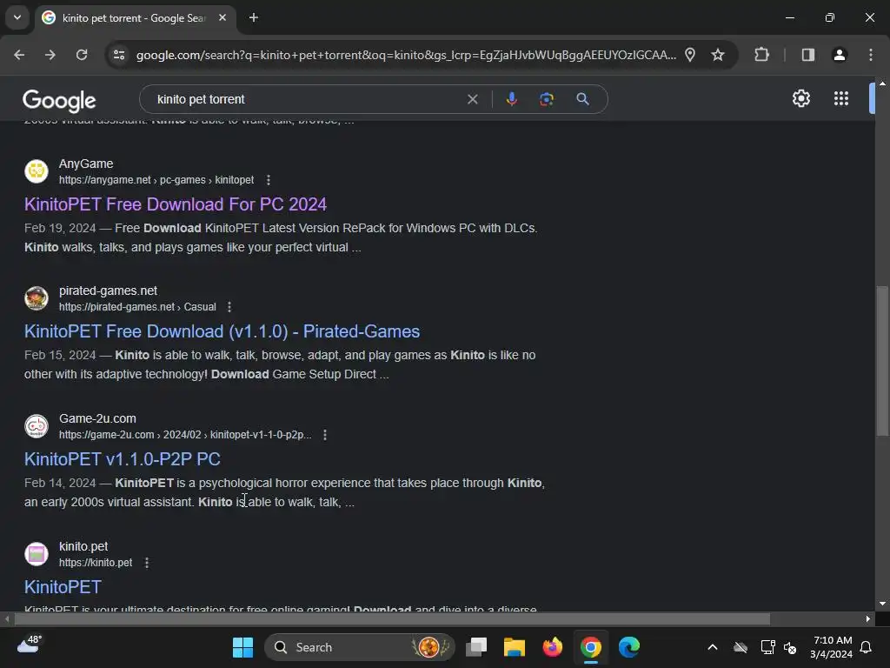Open the Chrome extensions puzzle icon
890x668 pixels.
[761, 55]
